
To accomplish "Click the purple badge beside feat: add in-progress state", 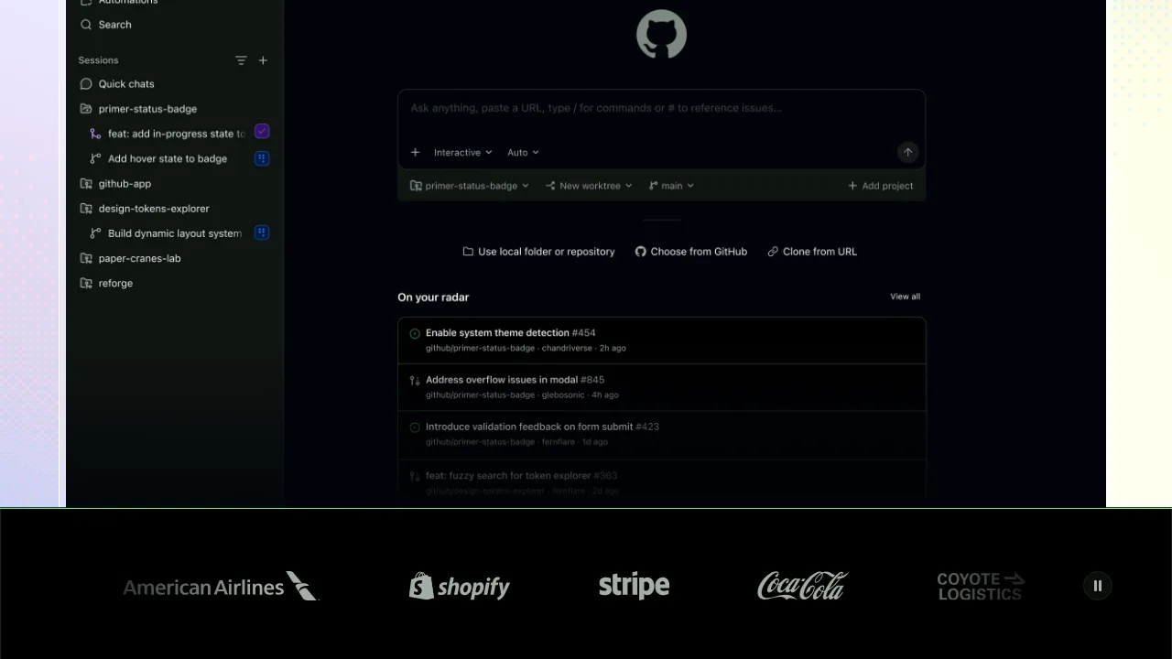I will (262, 132).
